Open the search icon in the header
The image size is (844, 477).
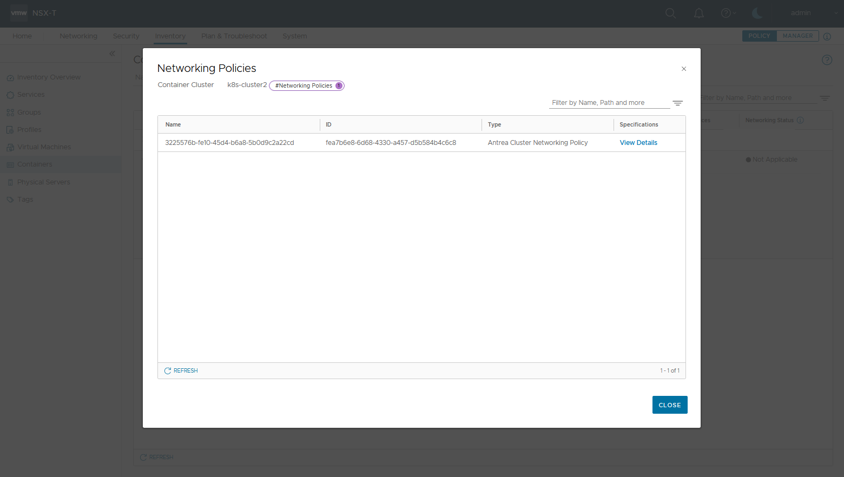tap(671, 13)
